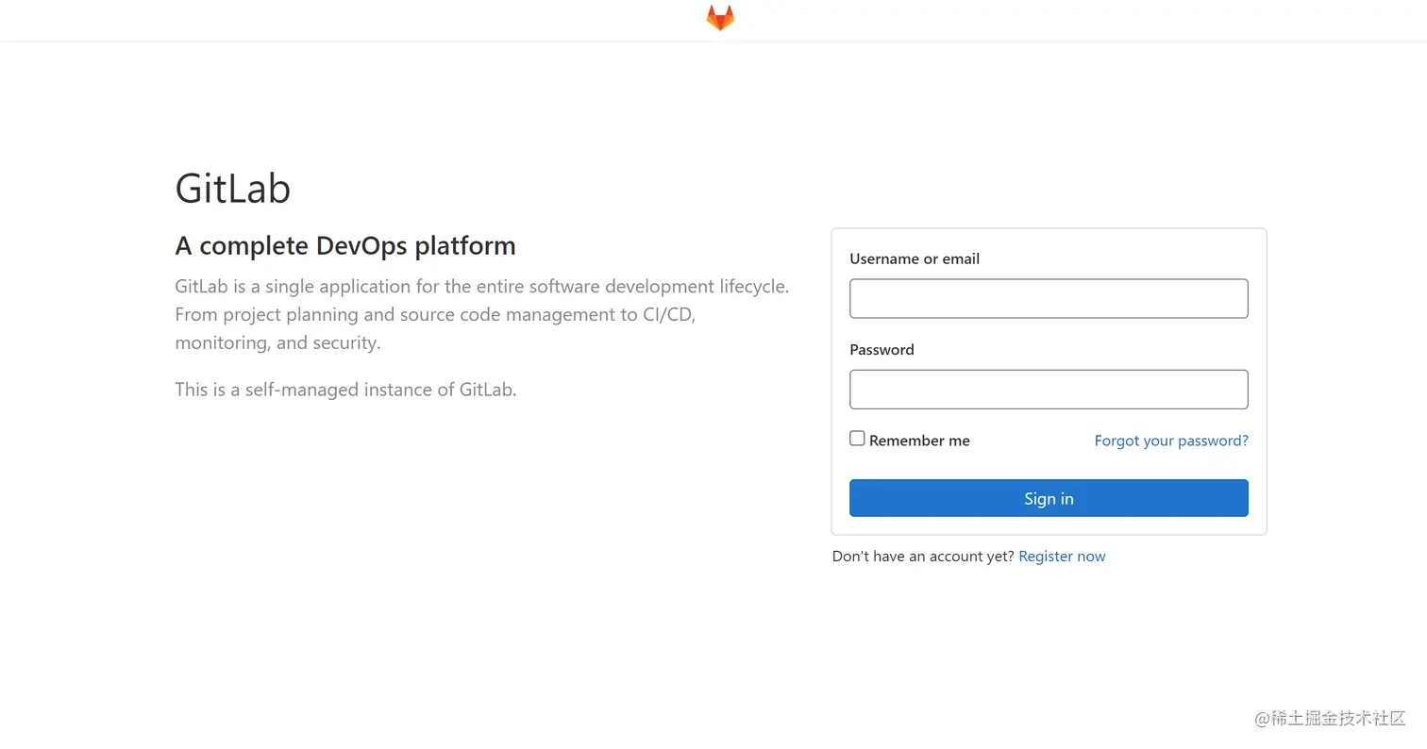1427x749 pixels.
Task: Click the self-managed instance description text
Action: pyautogui.click(x=345, y=389)
